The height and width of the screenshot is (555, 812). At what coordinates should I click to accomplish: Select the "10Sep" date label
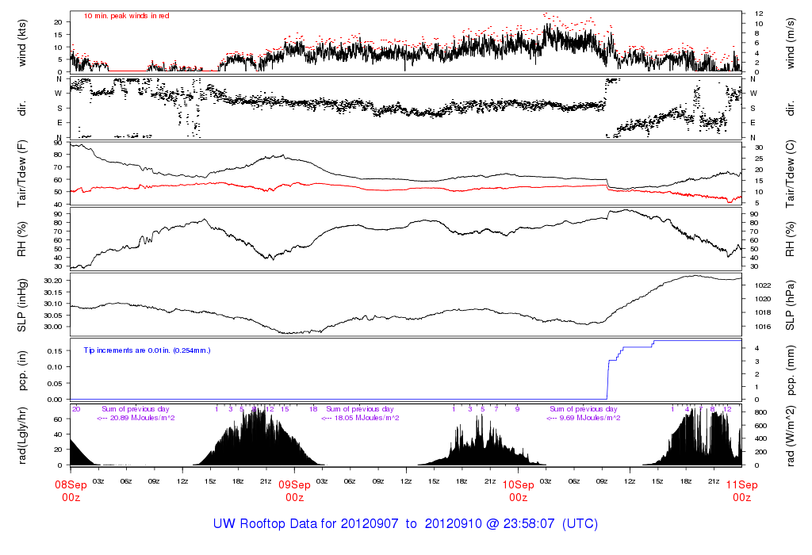(x=519, y=485)
